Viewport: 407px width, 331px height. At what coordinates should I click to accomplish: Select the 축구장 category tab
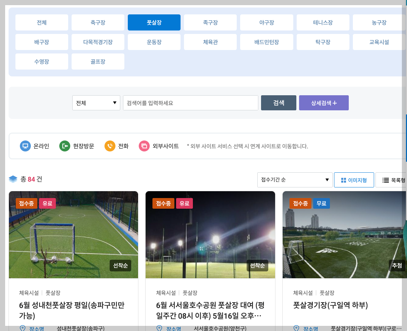98,22
